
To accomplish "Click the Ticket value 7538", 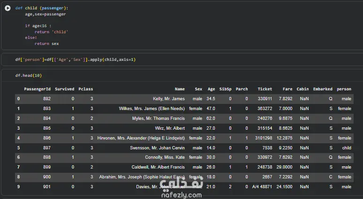I will point(267,148).
